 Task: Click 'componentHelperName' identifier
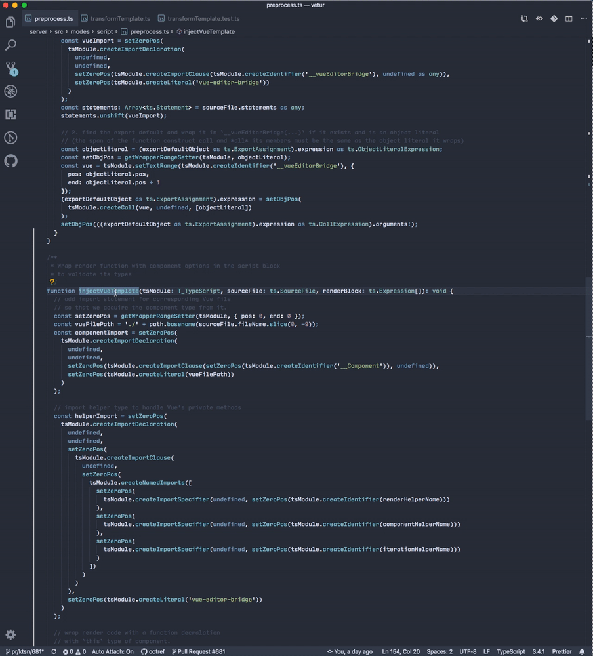point(417,524)
